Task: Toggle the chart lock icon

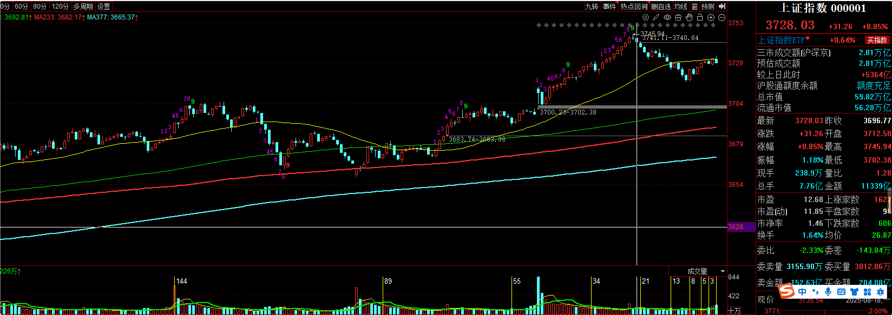Action: (x=700, y=17)
